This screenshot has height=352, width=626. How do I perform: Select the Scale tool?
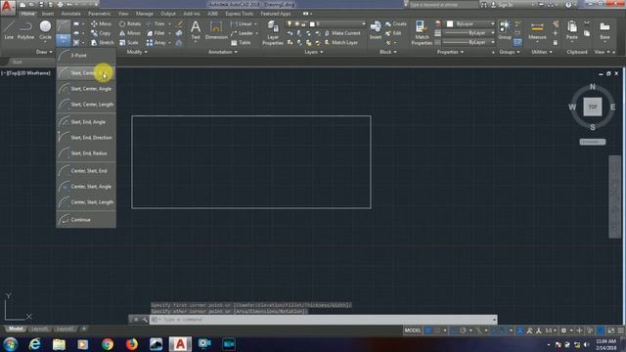click(x=128, y=42)
